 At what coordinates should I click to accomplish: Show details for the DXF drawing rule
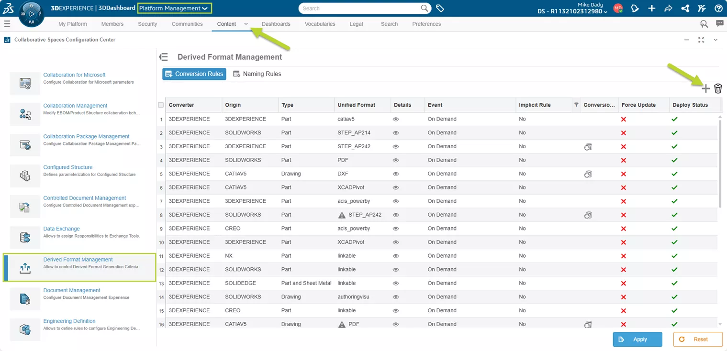pos(395,174)
